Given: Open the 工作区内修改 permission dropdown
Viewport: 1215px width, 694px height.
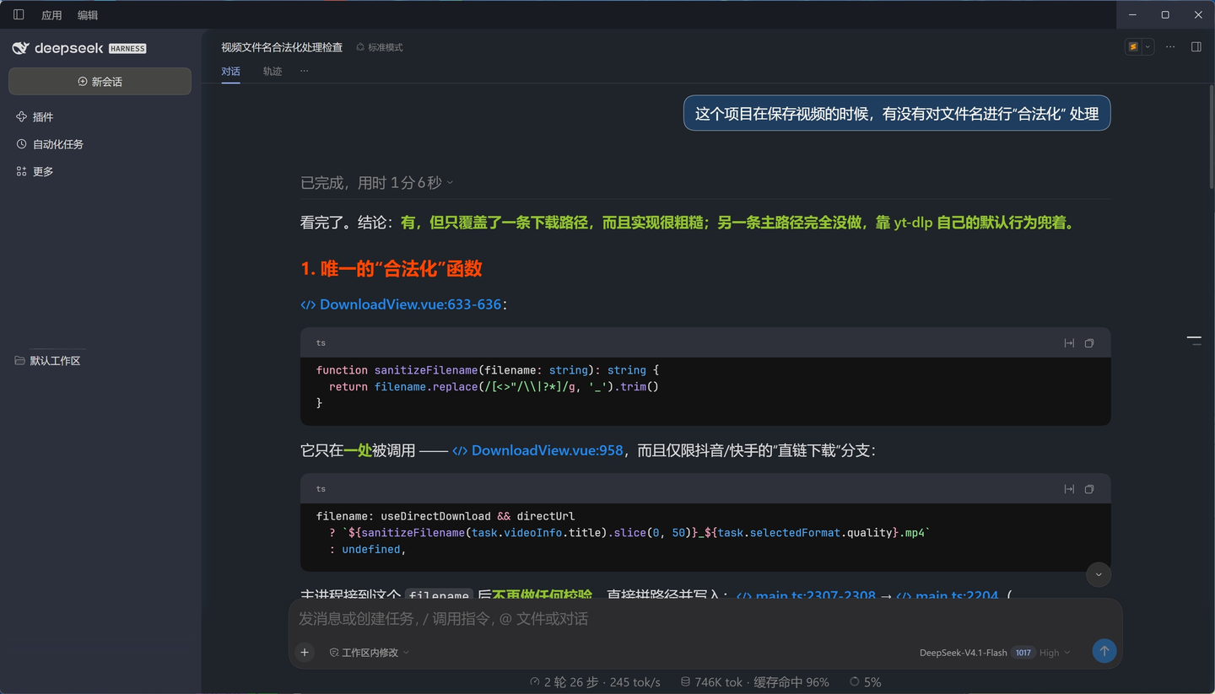Looking at the screenshot, I should (x=369, y=653).
